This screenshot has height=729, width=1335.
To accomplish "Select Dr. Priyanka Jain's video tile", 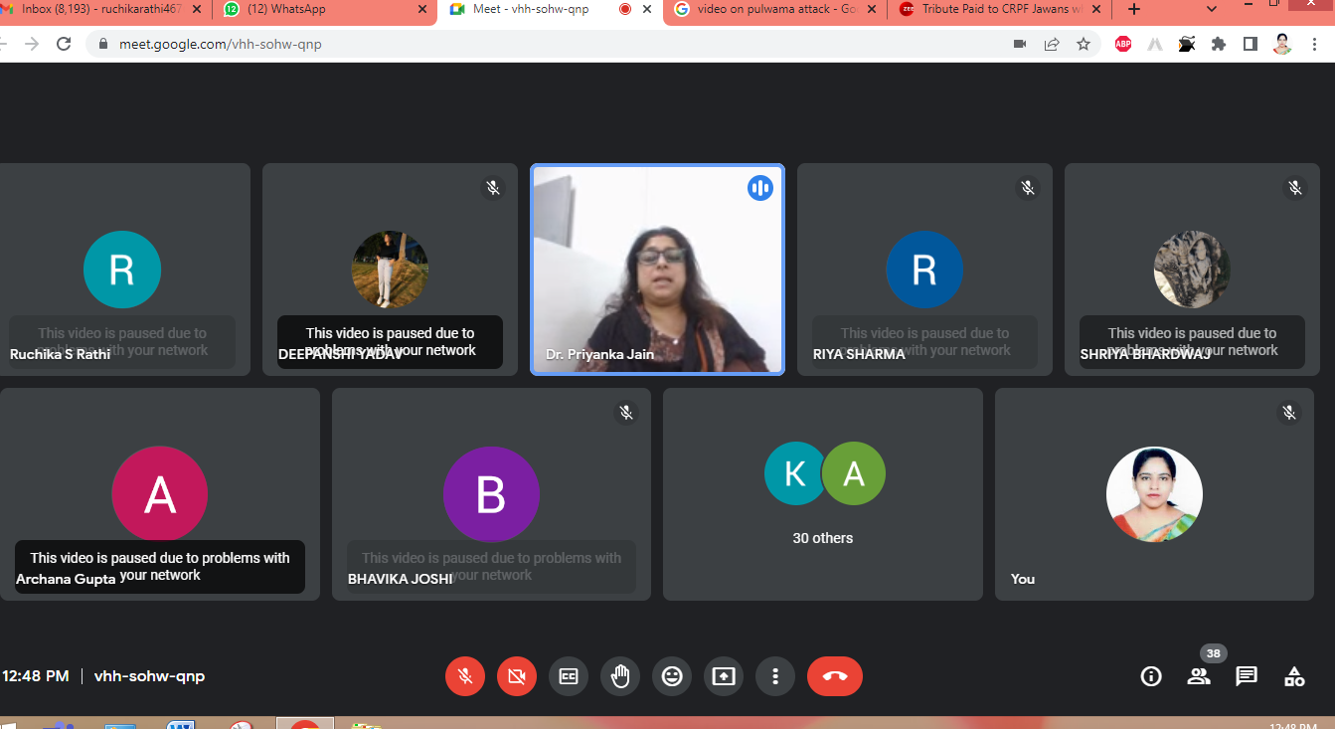I will (657, 270).
